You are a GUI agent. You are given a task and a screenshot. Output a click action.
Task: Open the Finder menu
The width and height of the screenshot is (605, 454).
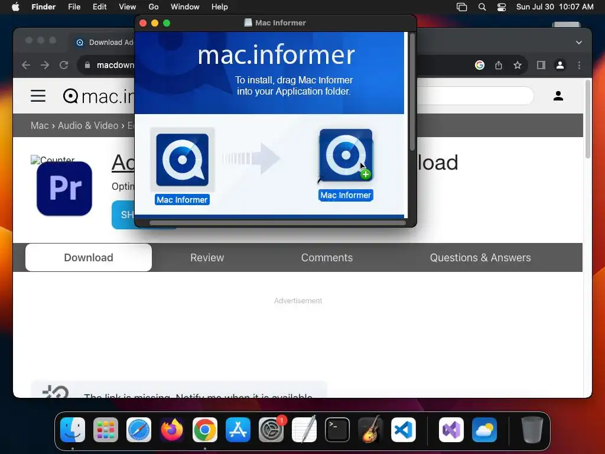(43, 7)
